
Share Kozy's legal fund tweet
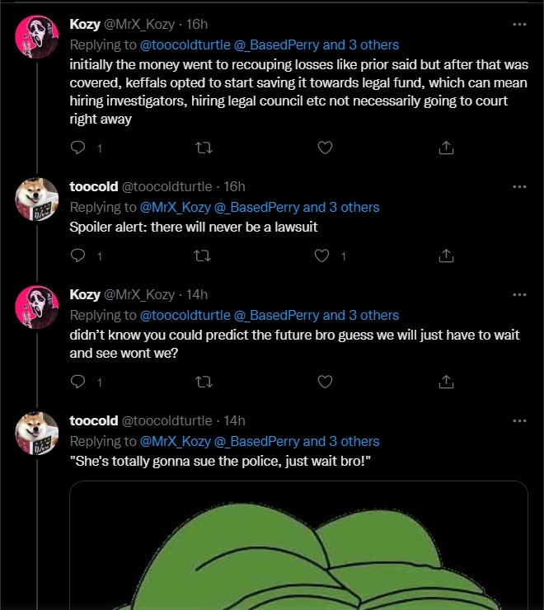(446, 148)
